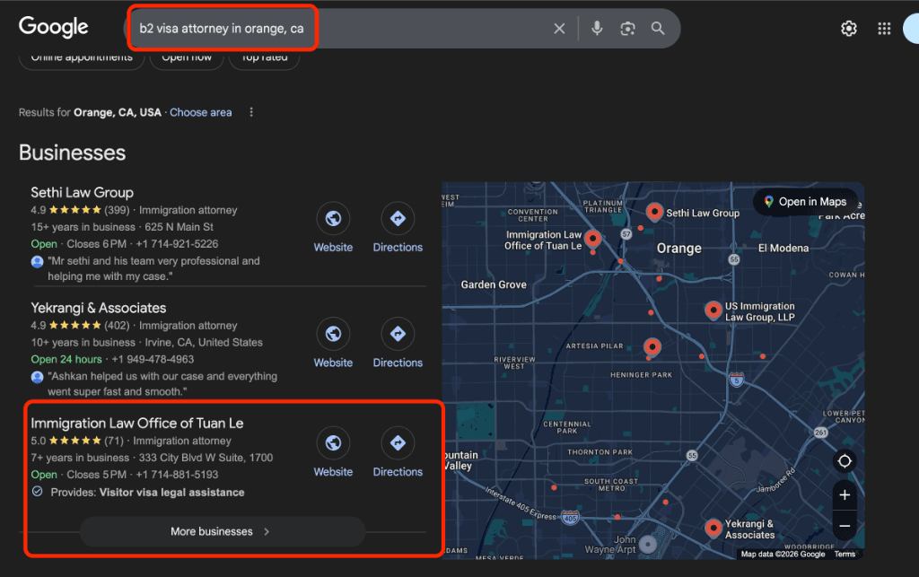The height and width of the screenshot is (577, 919).
Task: Open Yekrangi & Associates business listing
Action: [x=99, y=308]
